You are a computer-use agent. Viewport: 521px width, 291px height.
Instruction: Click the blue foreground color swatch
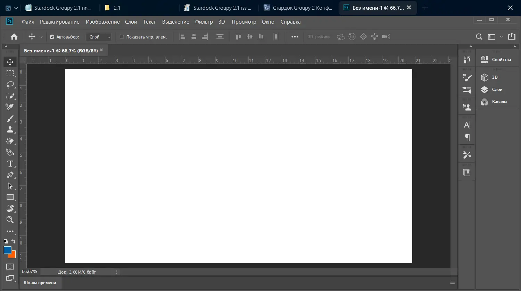(7, 250)
